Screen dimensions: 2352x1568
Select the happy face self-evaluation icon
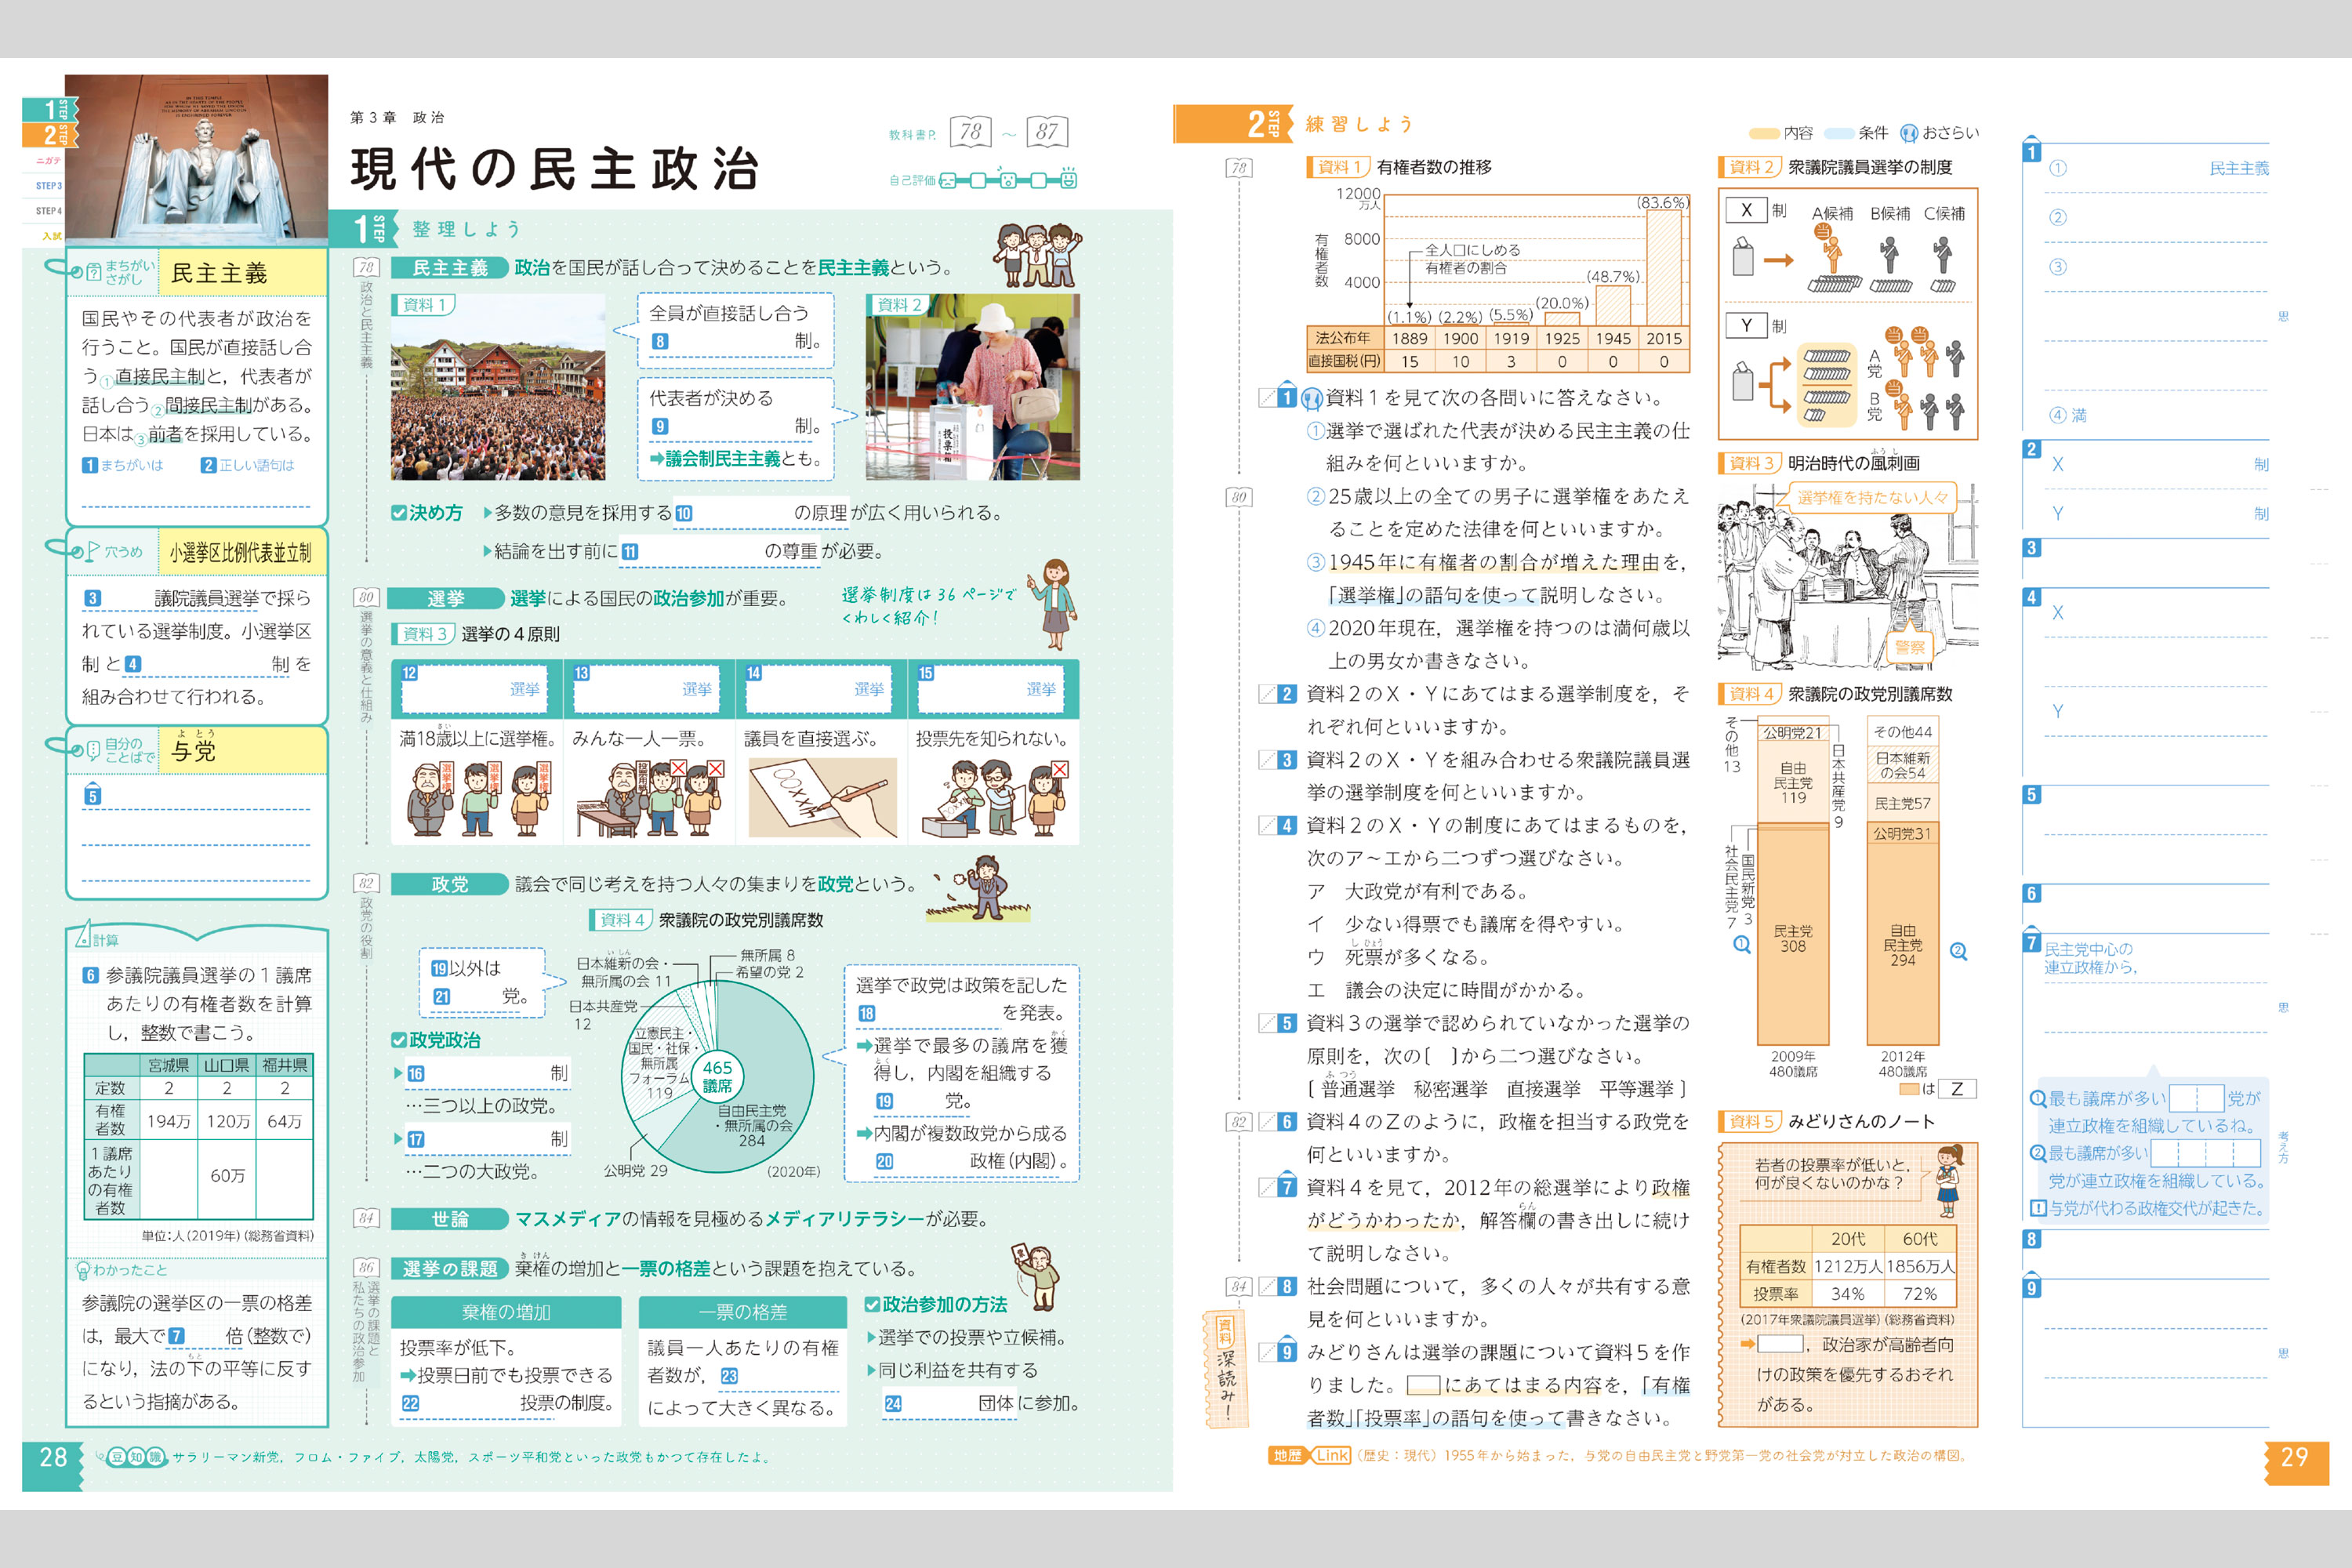point(1068,179)
